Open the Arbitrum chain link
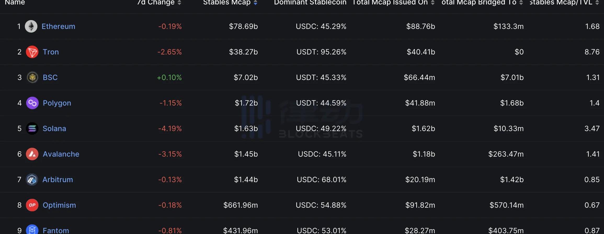This screenshot has height=234, width=604. (58, 180)
